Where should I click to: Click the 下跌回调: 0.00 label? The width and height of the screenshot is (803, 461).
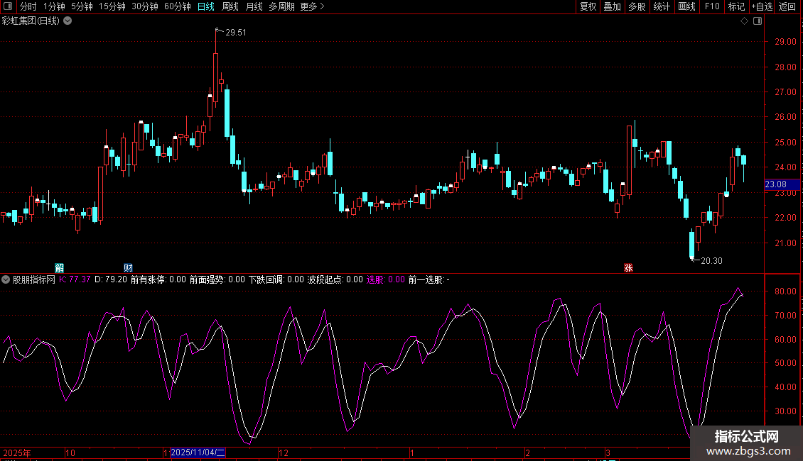pyautogui.click(x=276, y=279)
